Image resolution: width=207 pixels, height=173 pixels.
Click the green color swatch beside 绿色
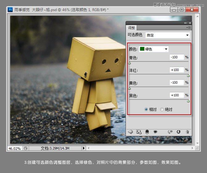(142, 49)
